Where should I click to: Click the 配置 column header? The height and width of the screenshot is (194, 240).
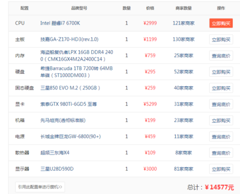(x=24, y=8)
